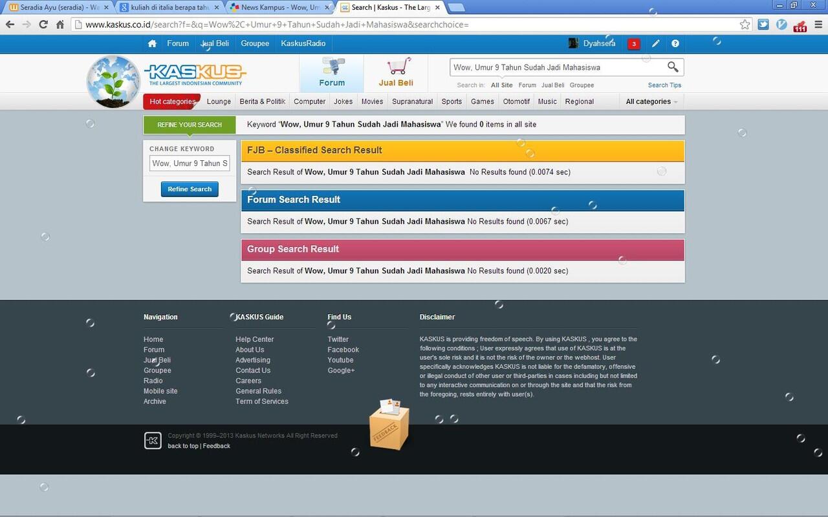The image size is (828, 517).
Task: Click the Kaskus logo
Action: click(194, 74)
